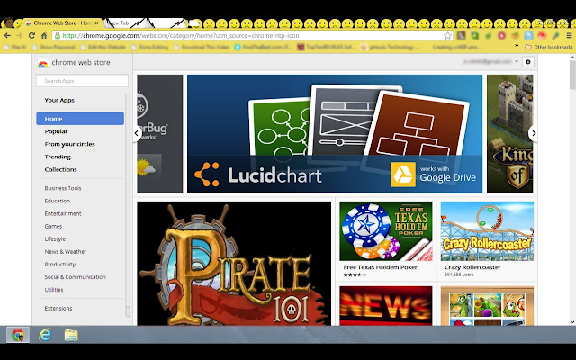
Task: Click the Free Texas Holdem Poker title
Action: (380, 267)
